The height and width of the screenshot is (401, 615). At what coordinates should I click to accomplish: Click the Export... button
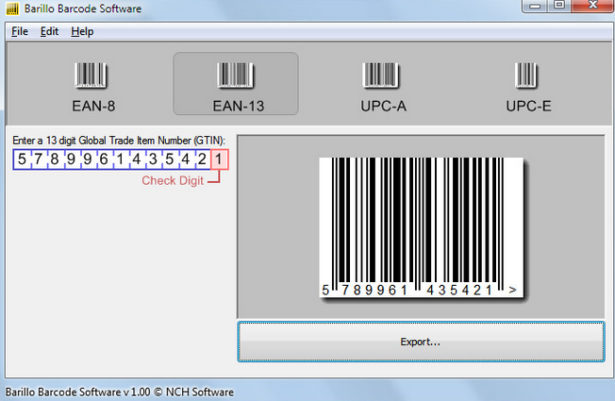click(421, 342)
